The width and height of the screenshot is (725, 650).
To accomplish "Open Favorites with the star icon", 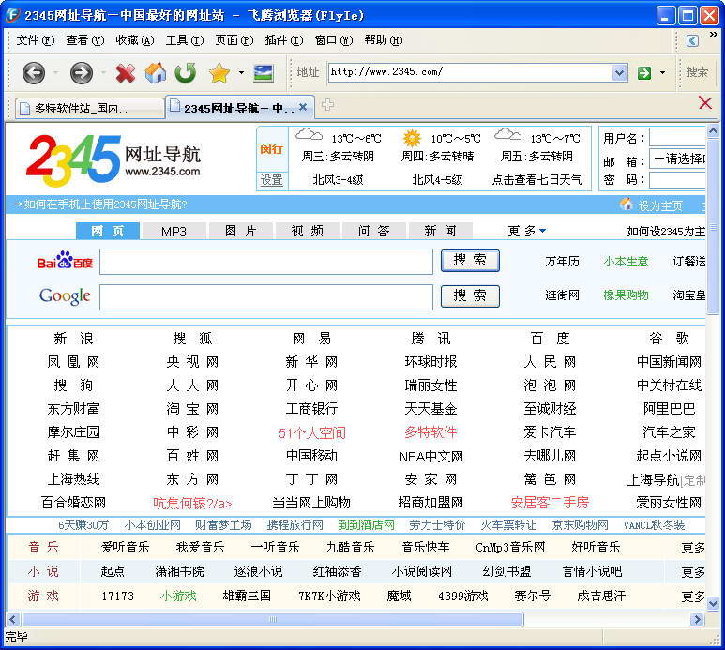I will 219,72.
